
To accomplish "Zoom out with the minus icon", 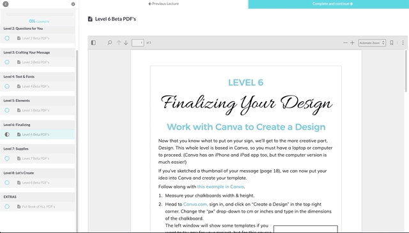I will tap(345, 43).
